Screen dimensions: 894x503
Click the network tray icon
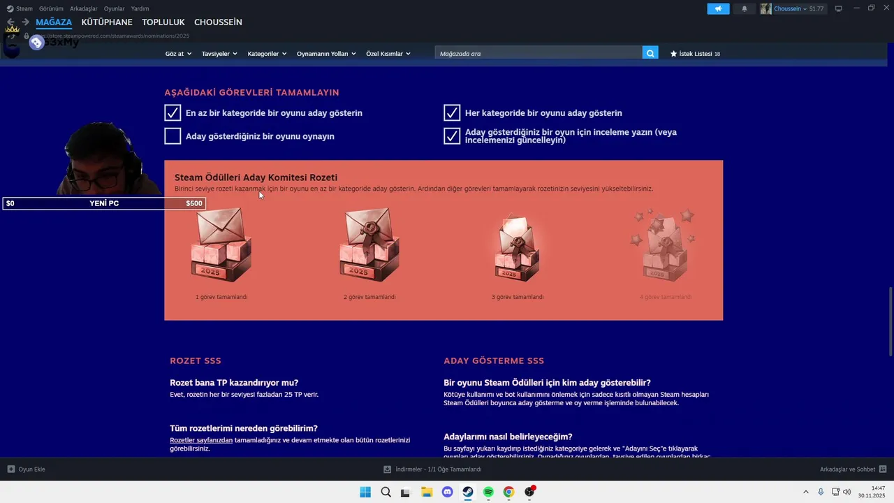pos(835,492)
